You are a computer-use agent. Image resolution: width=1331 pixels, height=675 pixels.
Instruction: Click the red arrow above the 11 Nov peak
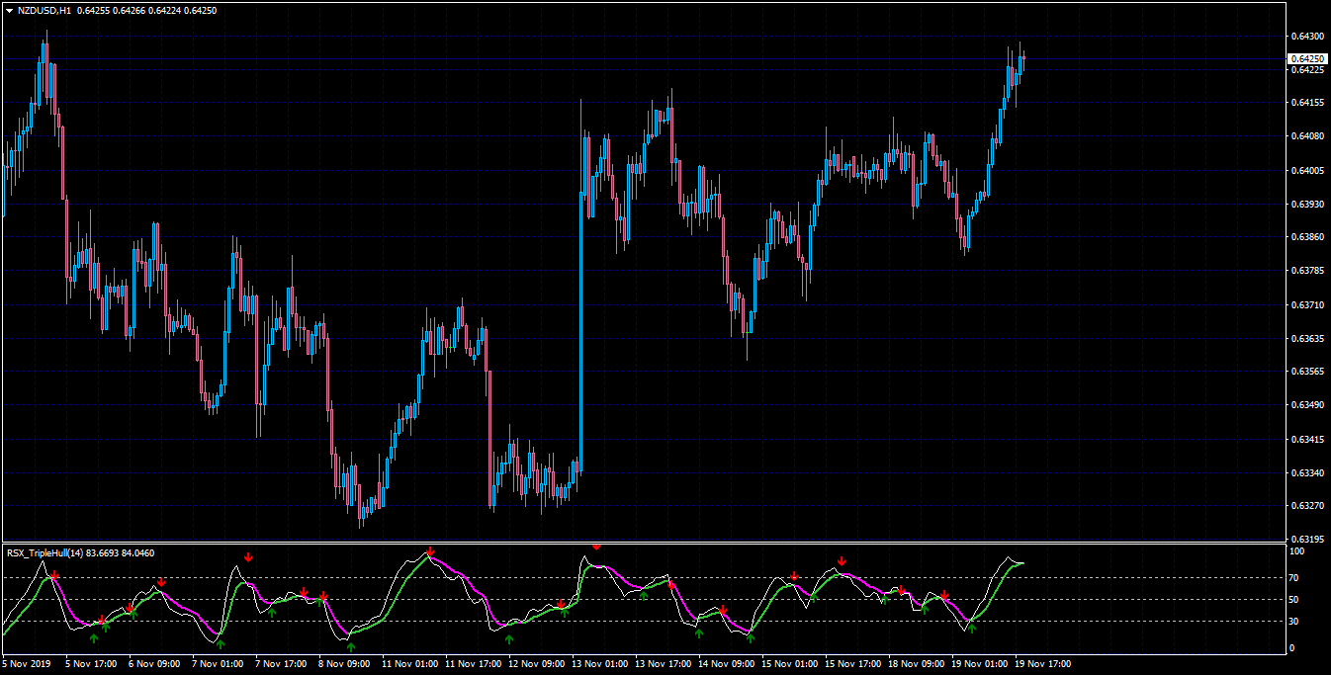click(x=431, y=552)
